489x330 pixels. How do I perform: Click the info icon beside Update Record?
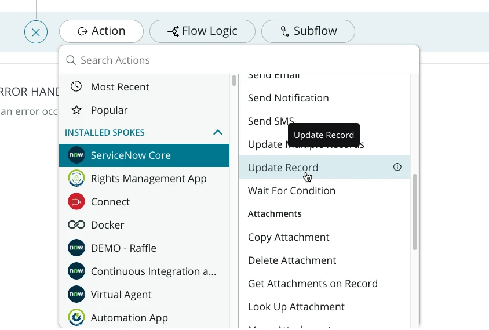point(397,167)
